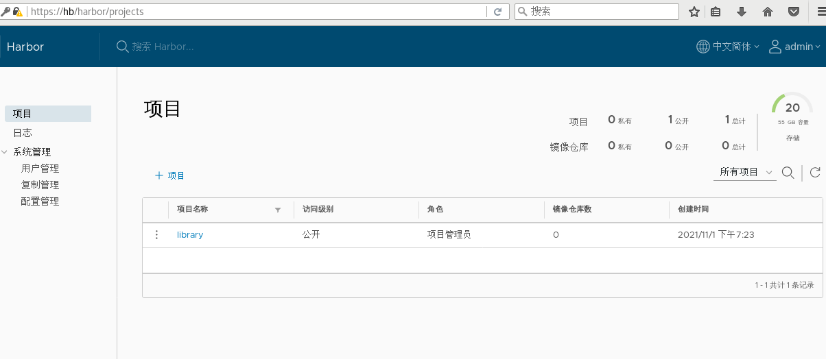Sort by 访问级别 column header

point(318,210)
